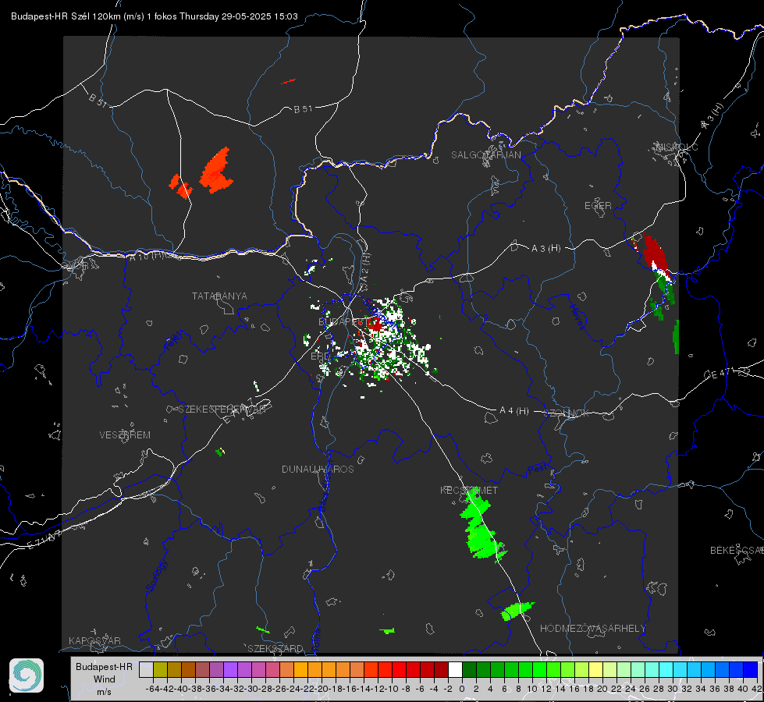Image resolution: width=764 pixels, height=702 pixels.
Task: Select the yellow swatch between 18 and 20
Action: pyautogui.click(x=595, y=669)
